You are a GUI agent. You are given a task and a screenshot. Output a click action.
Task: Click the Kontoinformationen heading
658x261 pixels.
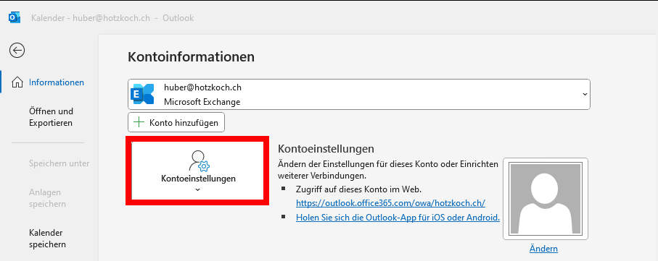click(192, 57)
